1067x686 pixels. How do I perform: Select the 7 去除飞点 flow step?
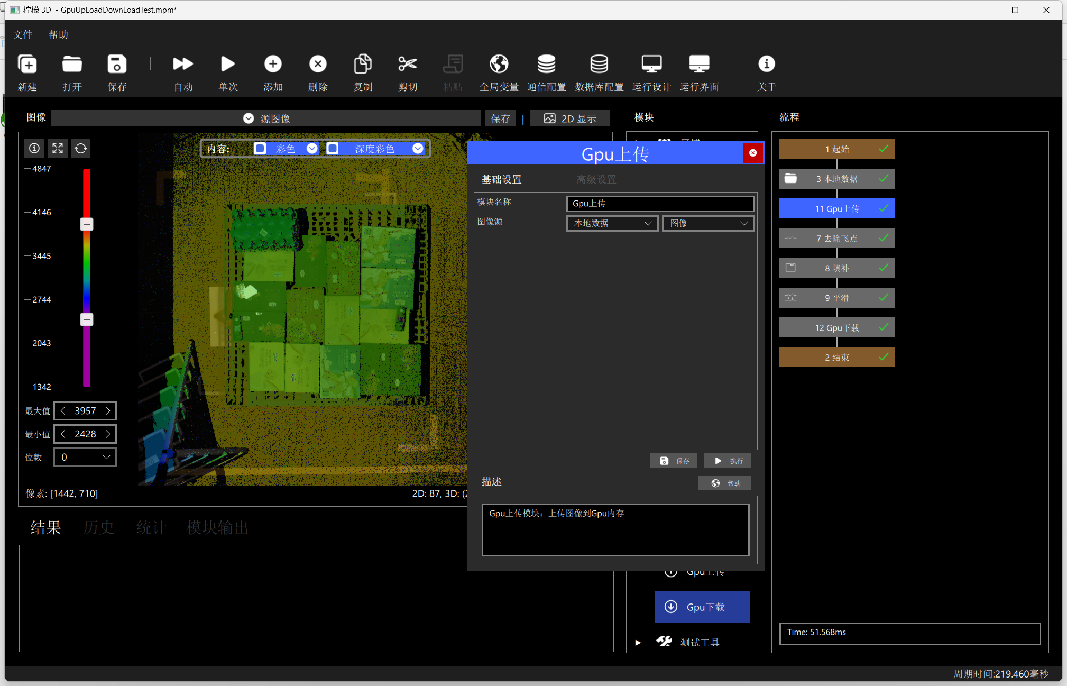pyautogui.click(x=837, y=239)
